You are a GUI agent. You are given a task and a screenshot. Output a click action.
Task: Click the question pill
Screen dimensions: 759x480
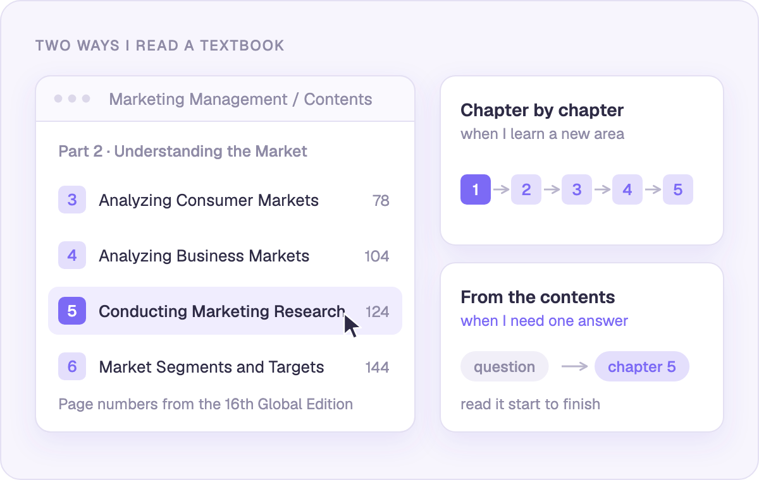pos(504,367)
